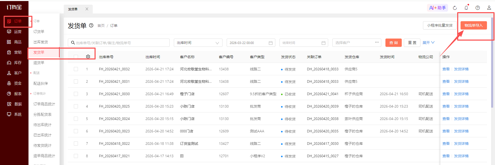Open the 库存 sidebar section

click(x=14, y=63)
